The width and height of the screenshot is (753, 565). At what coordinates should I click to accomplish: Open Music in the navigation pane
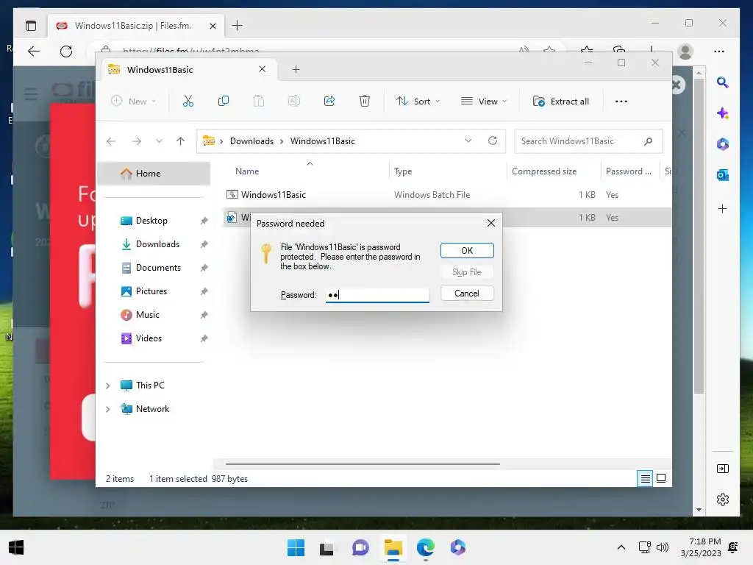point(147,315)
